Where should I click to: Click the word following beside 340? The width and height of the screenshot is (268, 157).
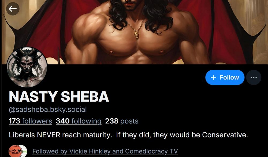pos(87,121)
